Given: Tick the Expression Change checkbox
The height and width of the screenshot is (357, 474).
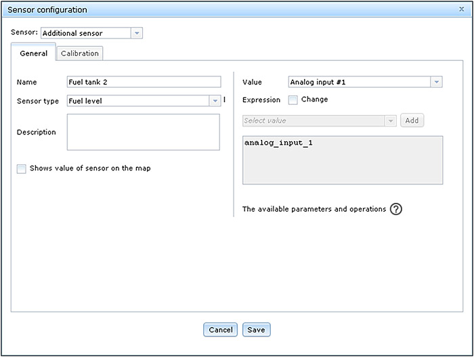Looking at the screenshot, I should tap(293, 100).
